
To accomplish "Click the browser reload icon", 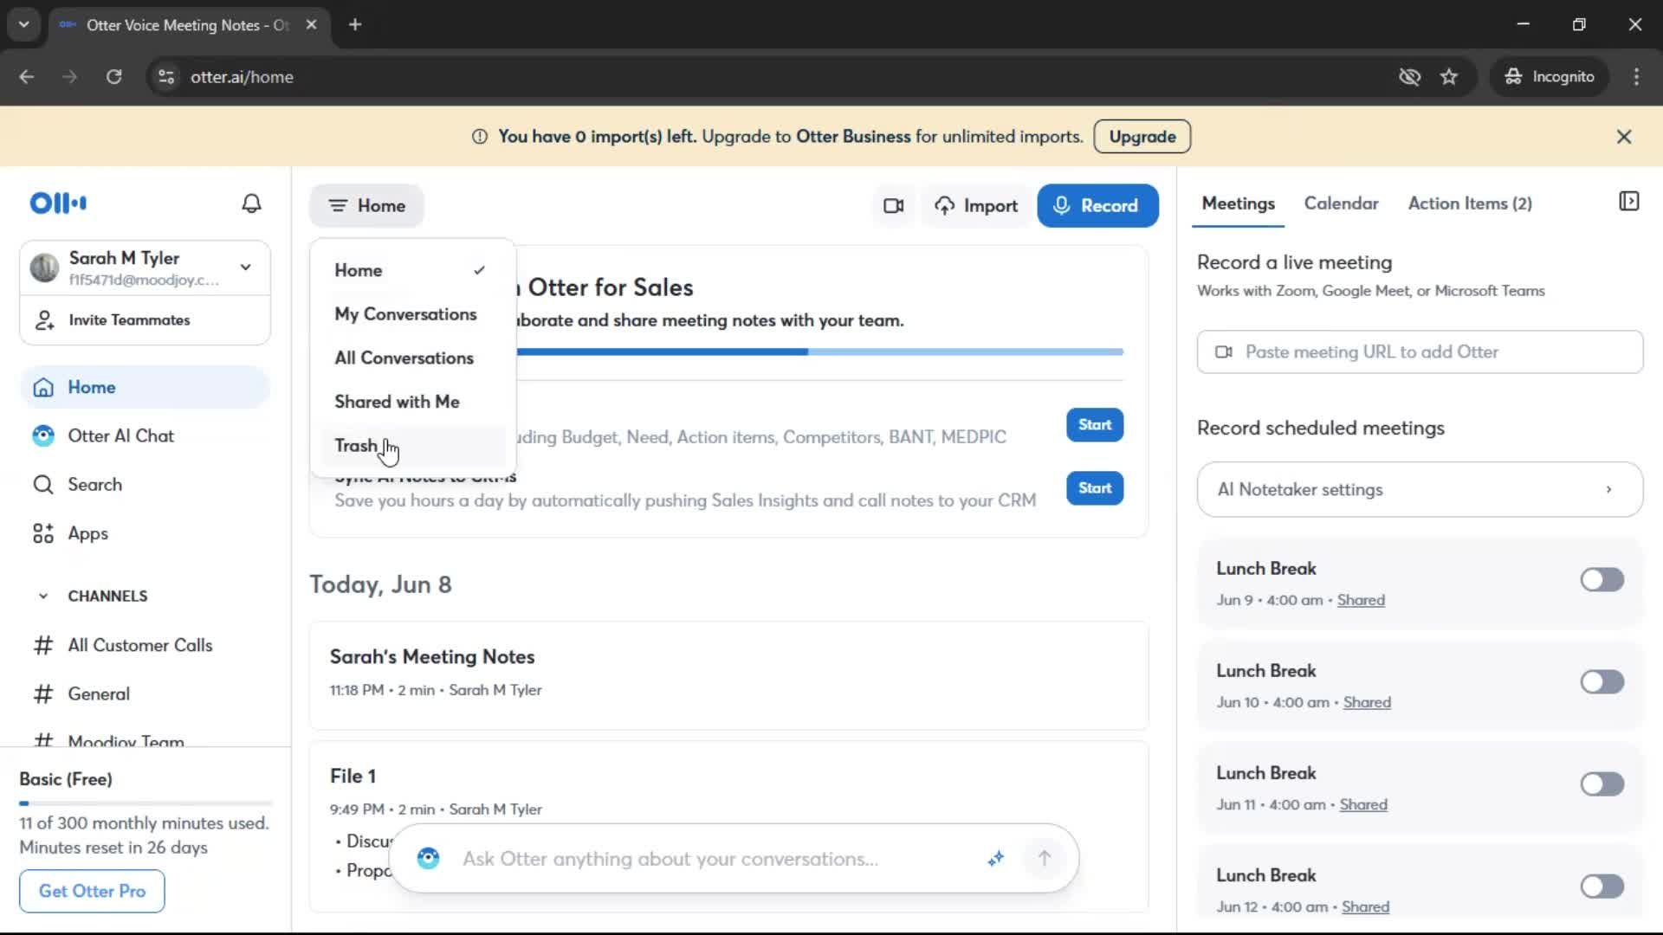I will tap(114, 77).
